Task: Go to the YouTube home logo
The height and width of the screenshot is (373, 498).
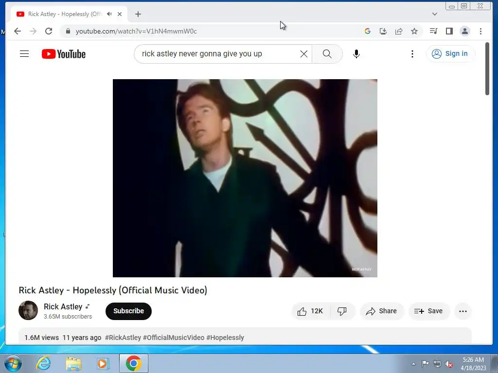Action: pyautogui.click(x=64, y=54)
